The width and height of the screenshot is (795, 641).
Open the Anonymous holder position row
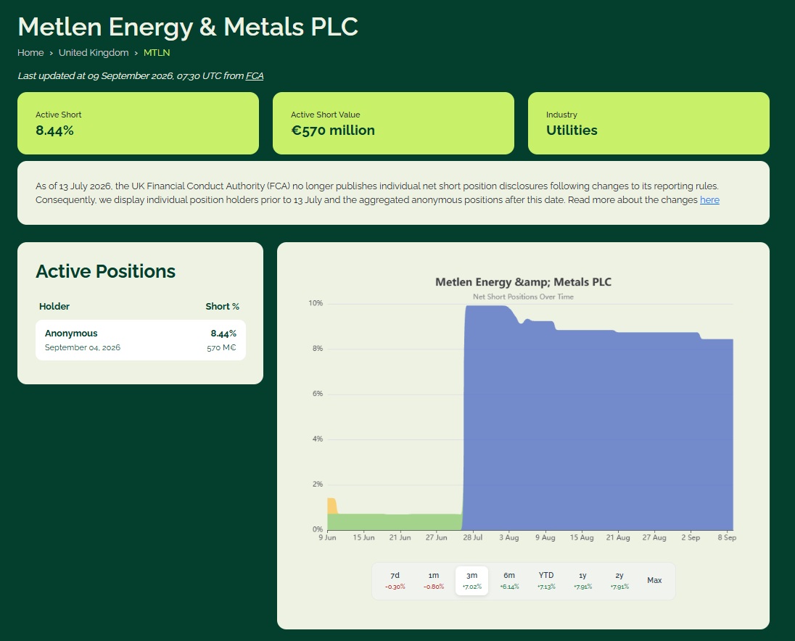coord(141,340)
